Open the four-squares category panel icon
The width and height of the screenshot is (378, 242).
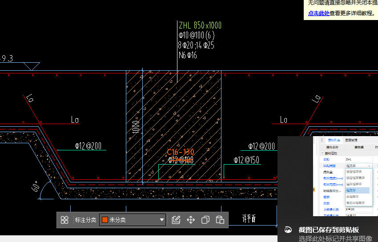coord(64,220)
